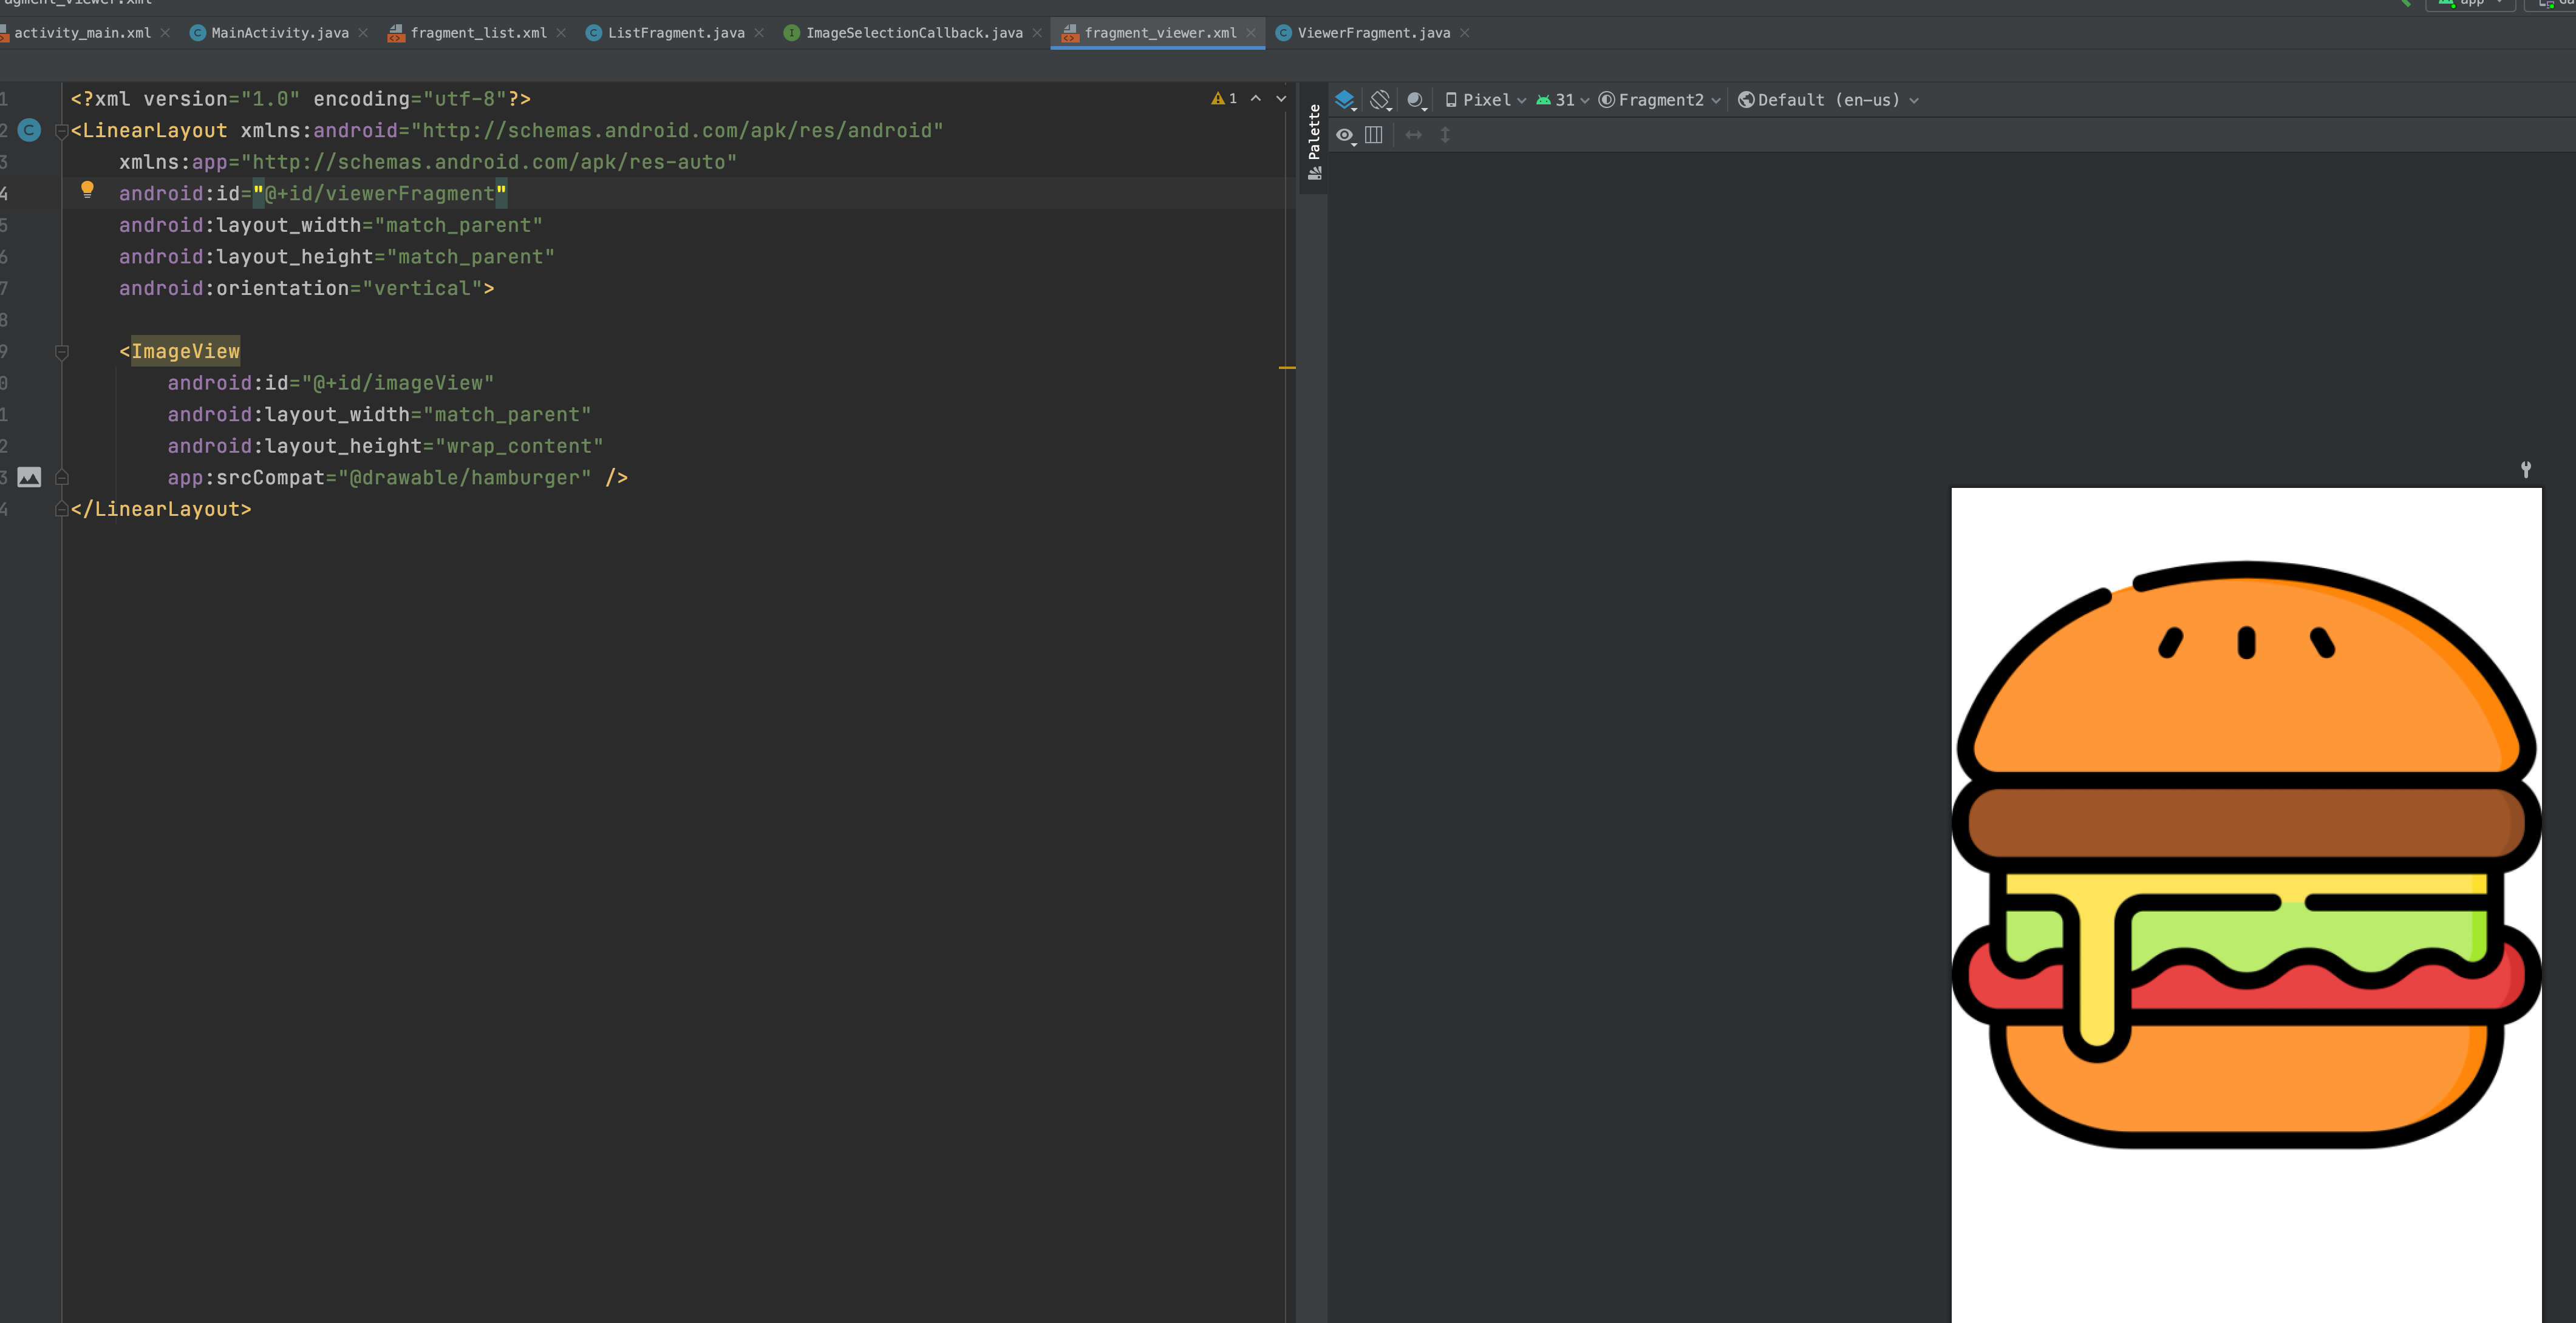The width and height of the screenshot is (2576, 1323).
Task: Click the expand horizontally arrow icon
Action: point(1413,135)
